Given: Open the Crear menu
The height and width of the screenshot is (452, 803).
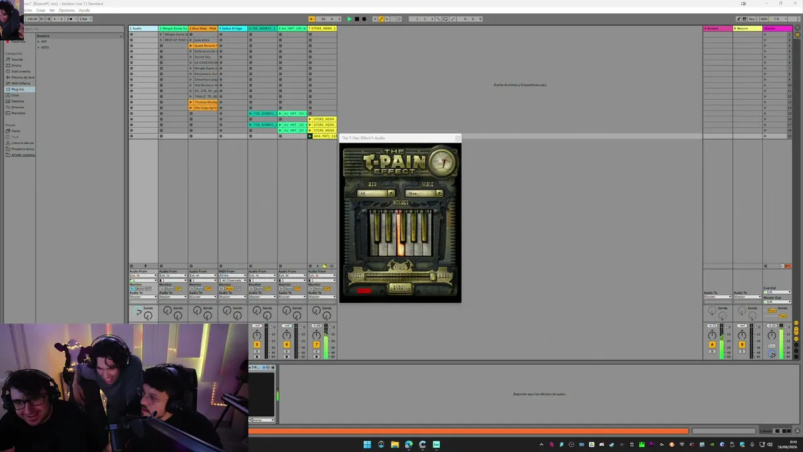Looking at the screenshot, I should tap(41, 10).
